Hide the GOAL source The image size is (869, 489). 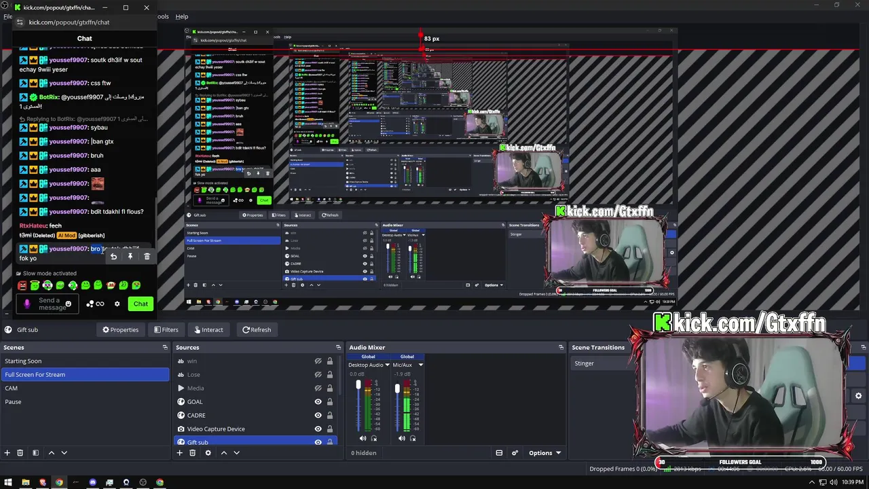[x=318, y=402]
